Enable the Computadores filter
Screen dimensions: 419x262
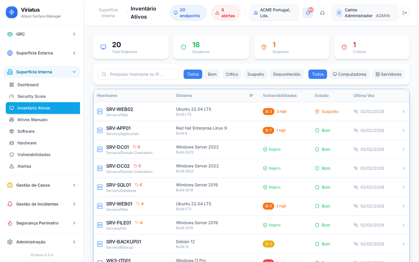[x=350, y=74]
